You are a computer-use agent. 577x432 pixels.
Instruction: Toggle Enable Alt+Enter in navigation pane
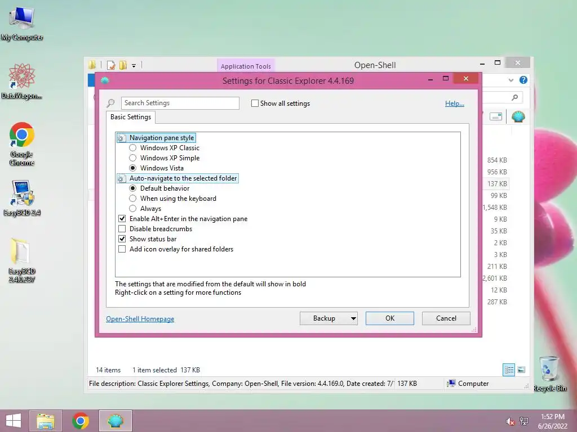click(x=122, y=219)
